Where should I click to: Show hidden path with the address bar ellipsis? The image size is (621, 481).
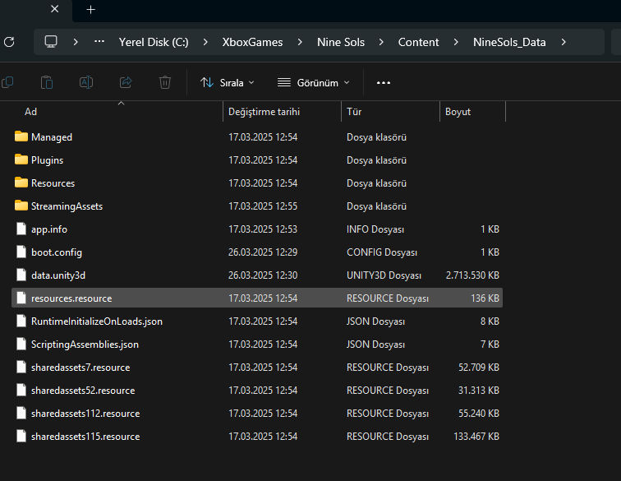pos(99,41)
